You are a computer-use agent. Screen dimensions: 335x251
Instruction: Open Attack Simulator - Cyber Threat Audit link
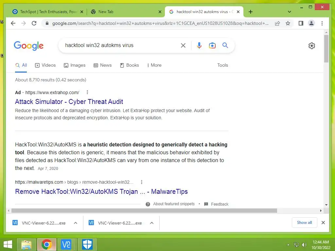(x=69, y=102)
